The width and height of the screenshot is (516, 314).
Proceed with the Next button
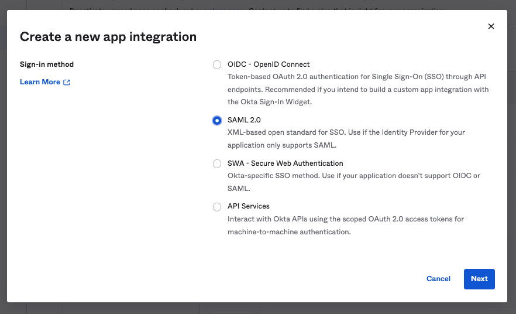click(479, 279)
